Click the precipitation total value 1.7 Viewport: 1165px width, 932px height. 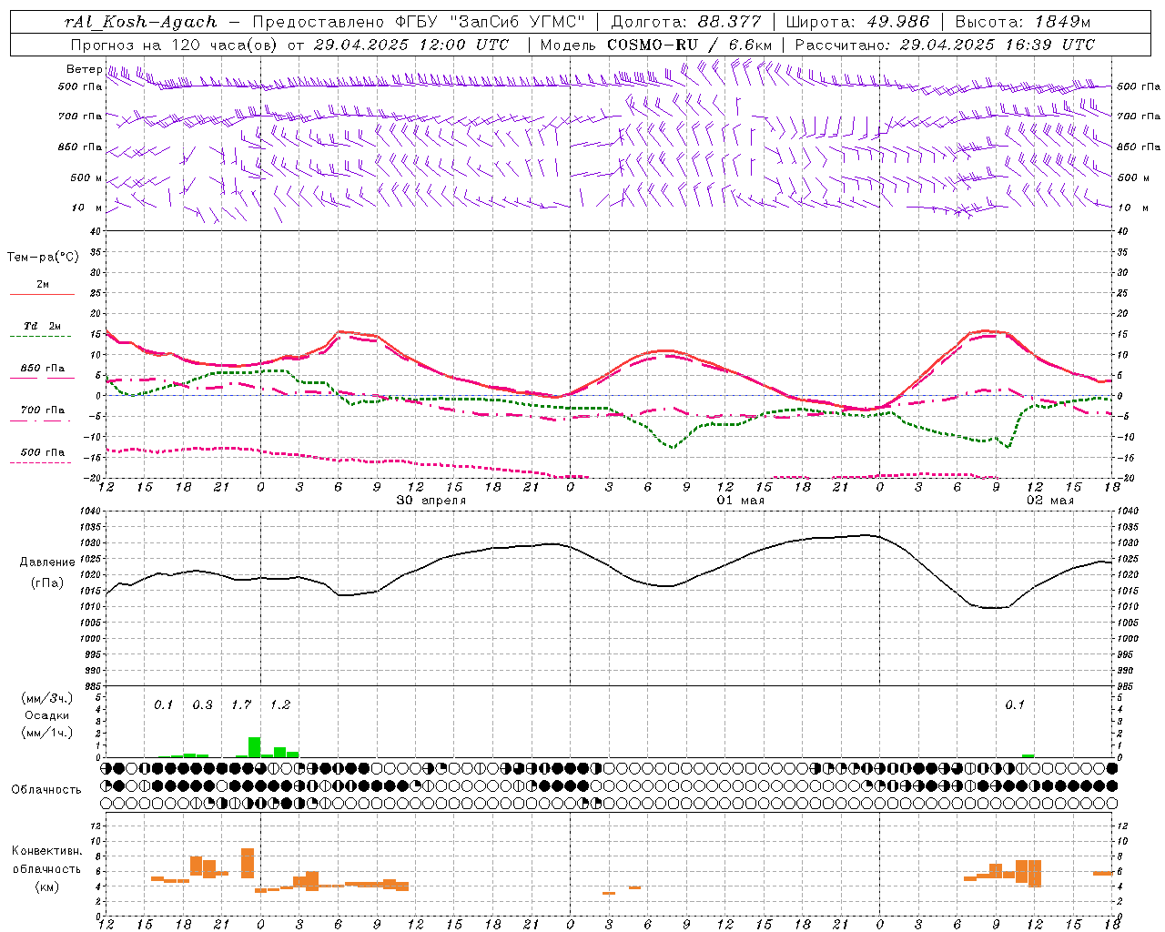pyautogui.click(x=241, y=705)
